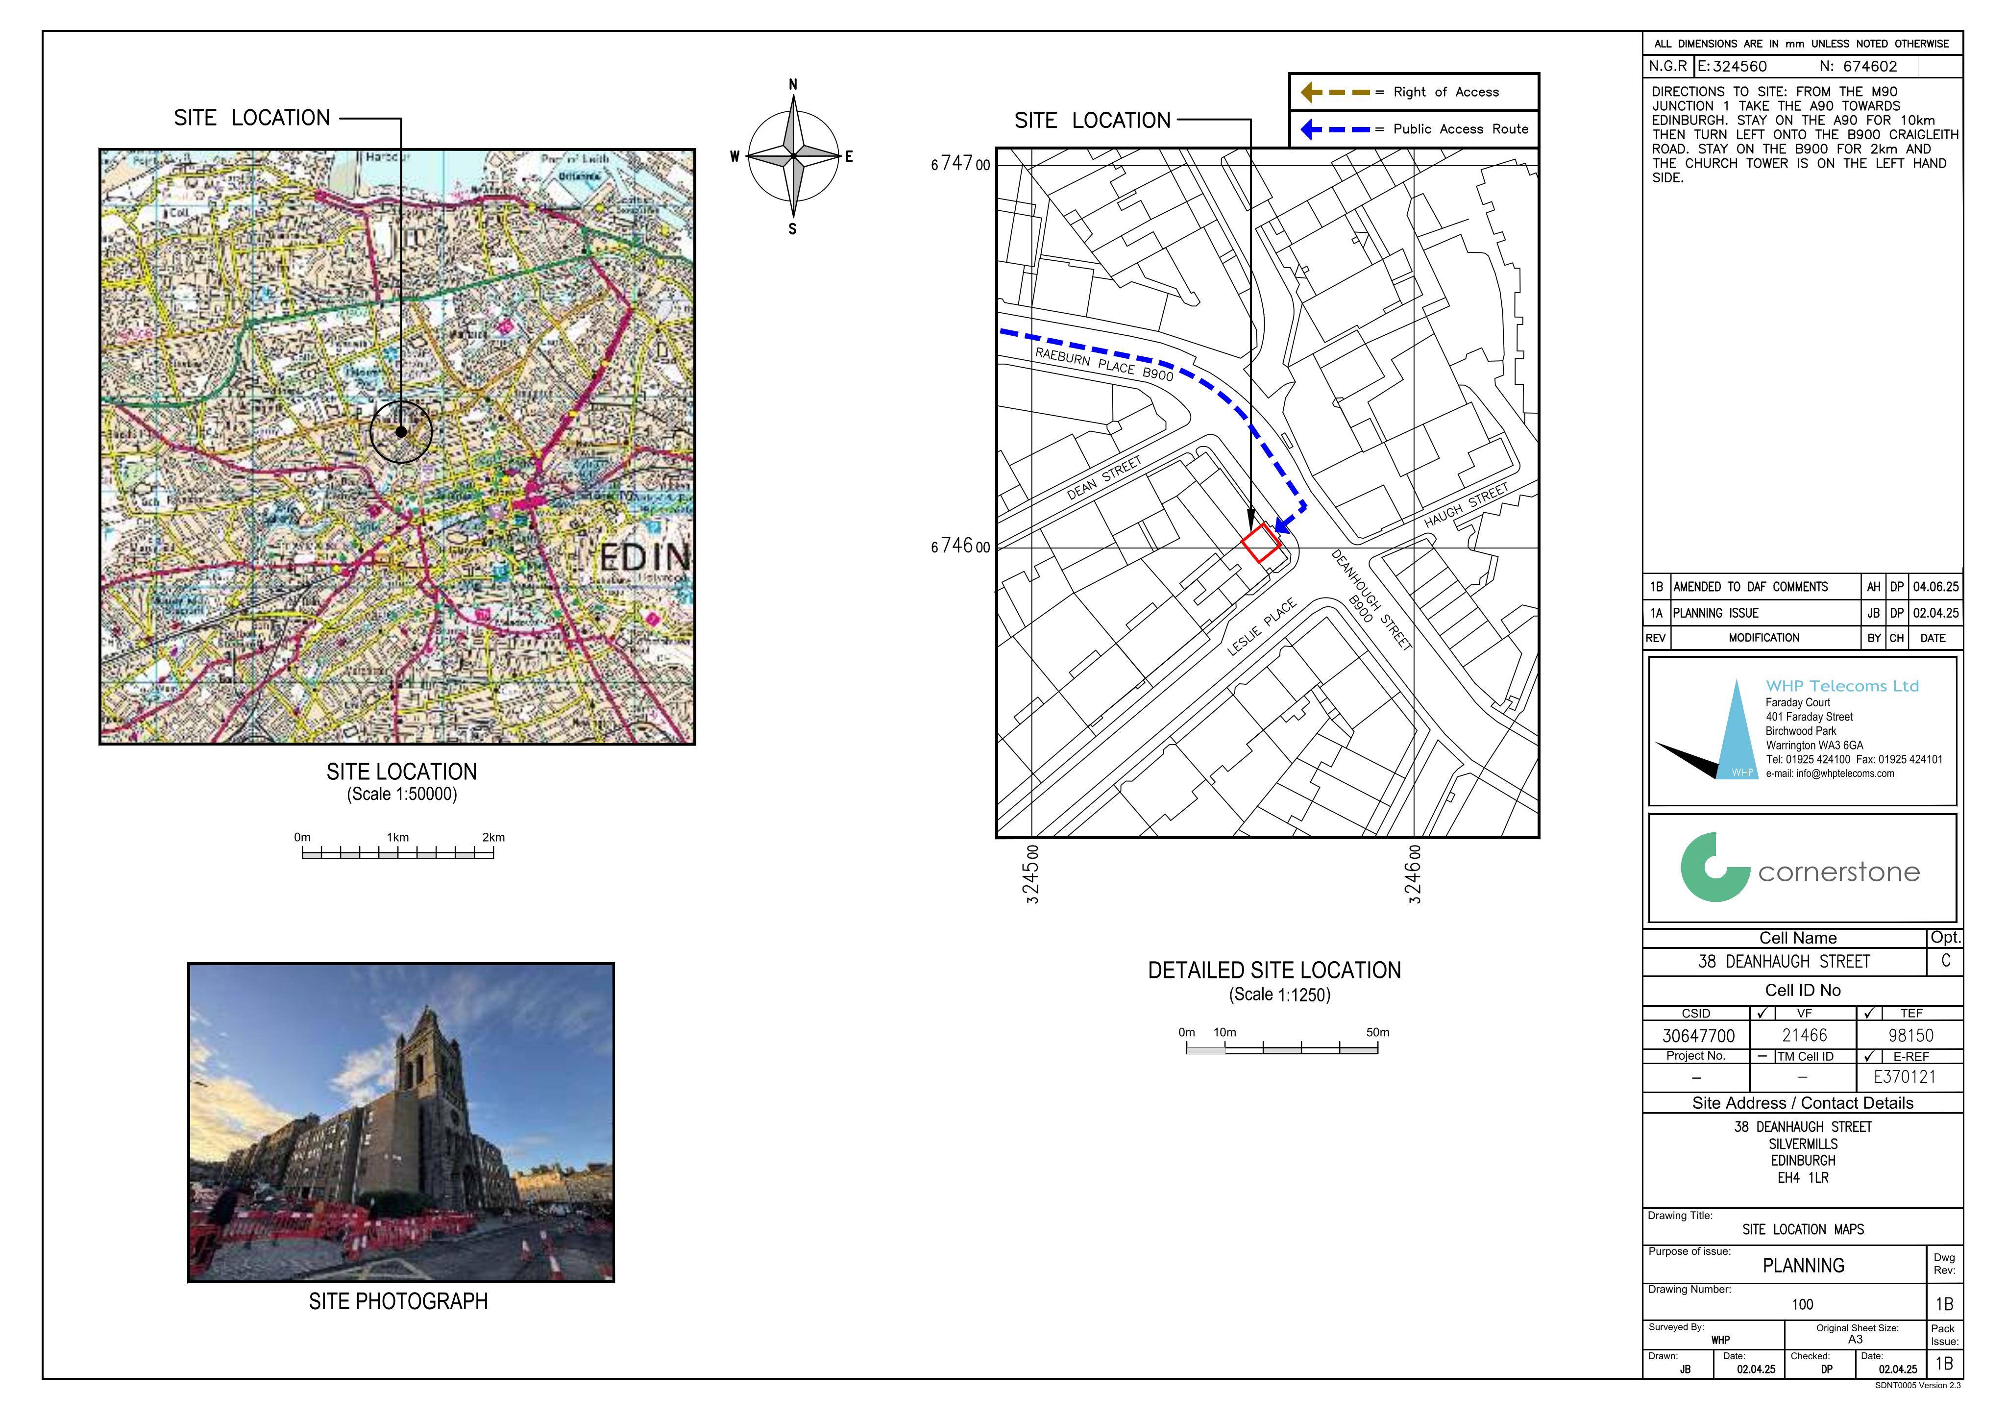Click the 'RAEBURN PLACE B900' street label
This screenshot has height=1420, width=2007.
[1104, 364]
